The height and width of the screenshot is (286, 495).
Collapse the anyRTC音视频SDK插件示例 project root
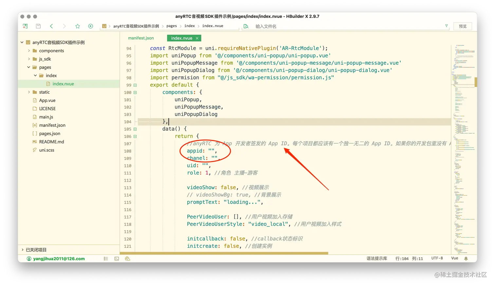tap(22, 42)
